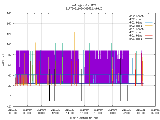Click the 211031 02:00 time tick label
The width and height of the screenshot is (160, 120).
coord(155,111)
